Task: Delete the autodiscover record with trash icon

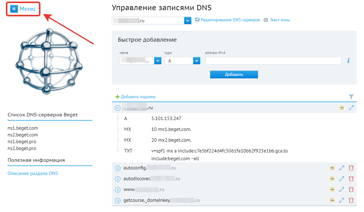Action: pos(351,179)
